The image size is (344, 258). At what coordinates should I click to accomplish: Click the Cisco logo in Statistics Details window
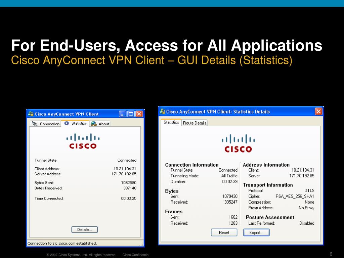[x=238, y=143]
